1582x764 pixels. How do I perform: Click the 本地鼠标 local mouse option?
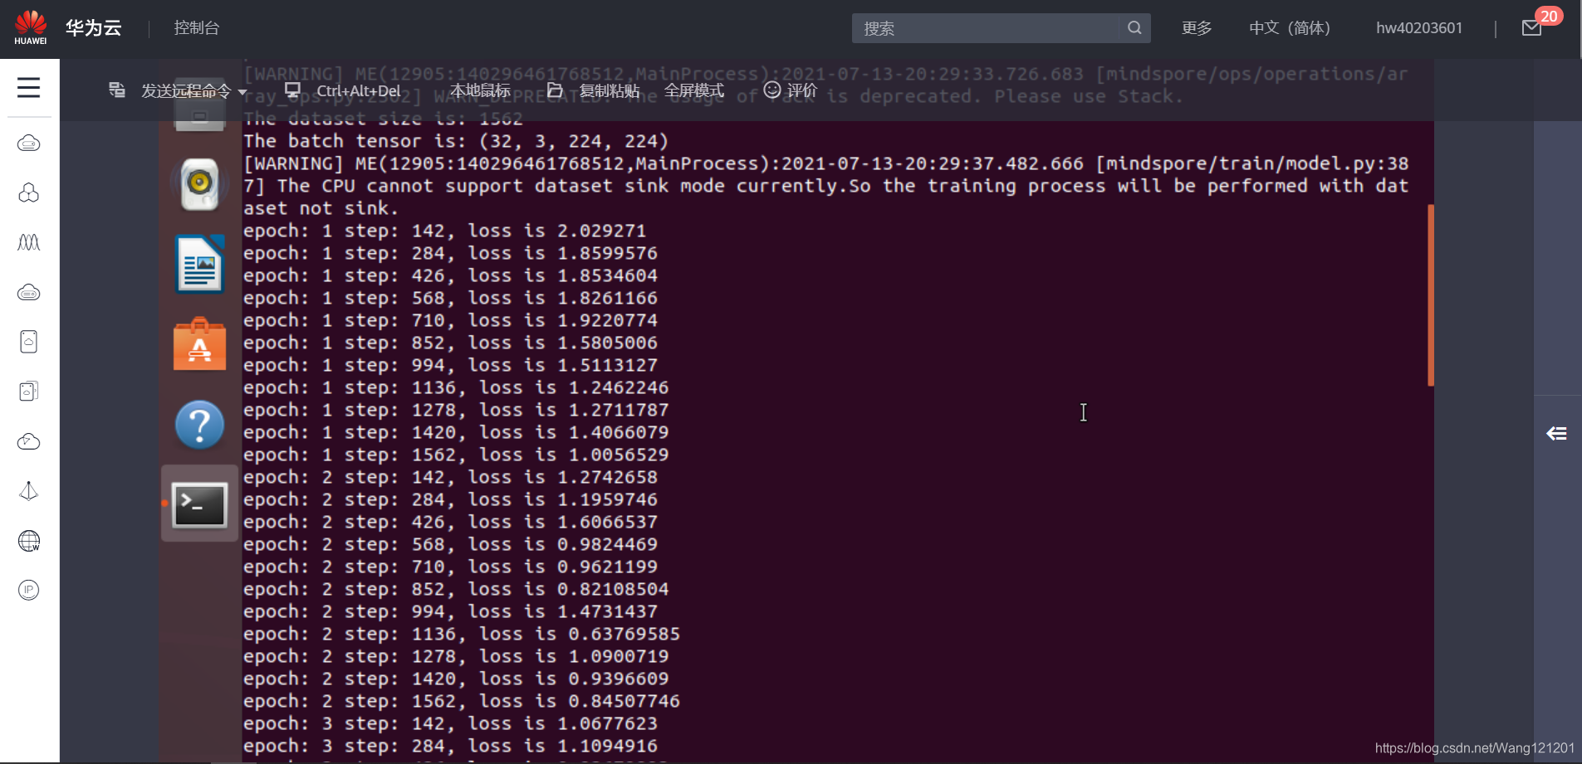[x=480, y=90]
